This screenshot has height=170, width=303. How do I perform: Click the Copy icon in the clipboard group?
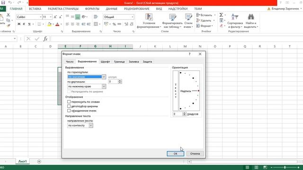coord(8,20)
